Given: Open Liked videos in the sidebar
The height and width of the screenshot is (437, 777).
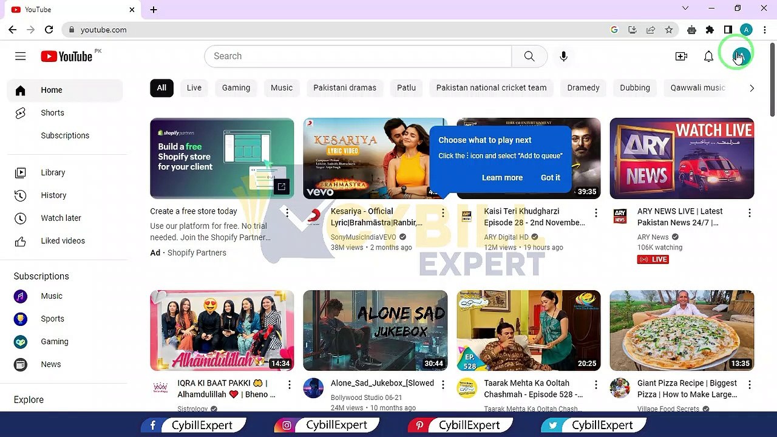Looking at the screenshot, I should [65, 241].
